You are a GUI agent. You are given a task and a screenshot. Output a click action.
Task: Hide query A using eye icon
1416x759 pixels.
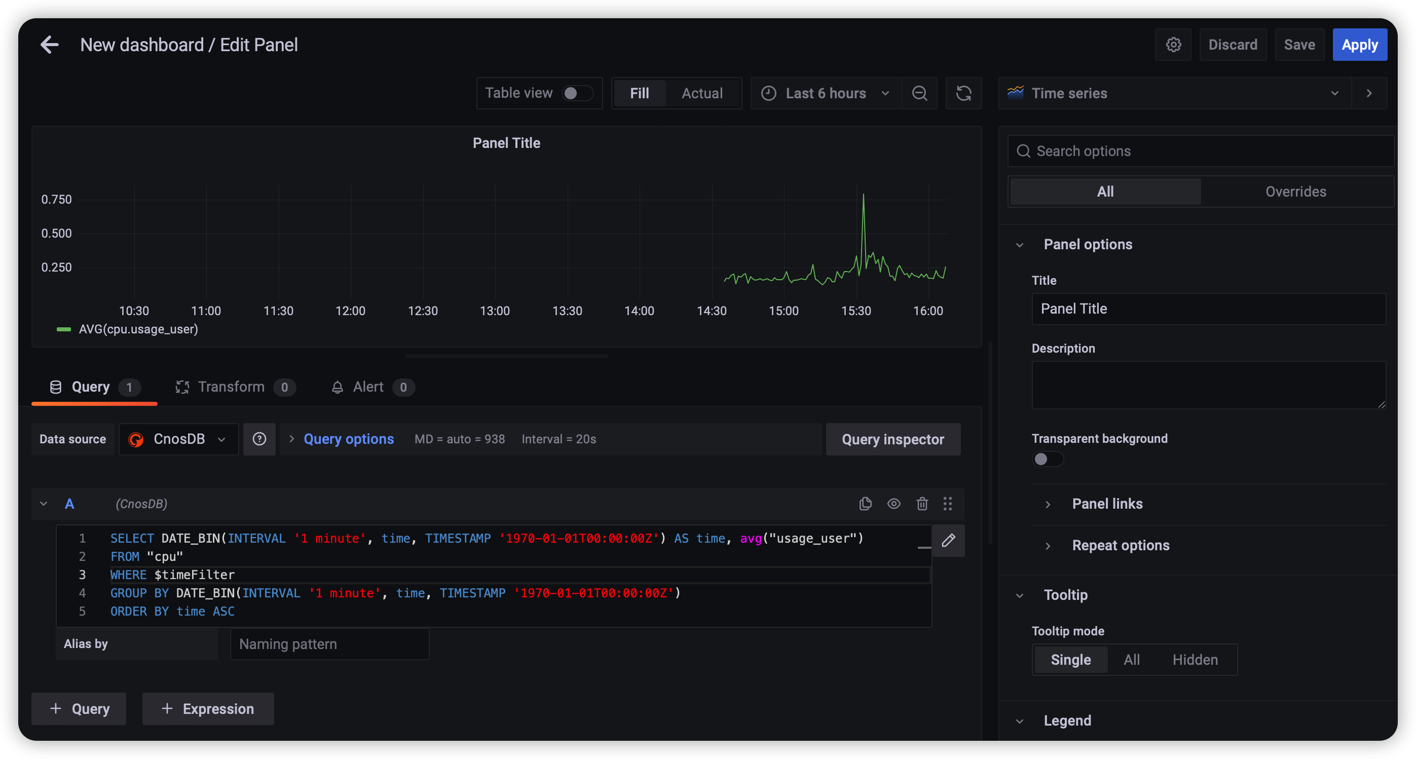(x=894, y=504)
